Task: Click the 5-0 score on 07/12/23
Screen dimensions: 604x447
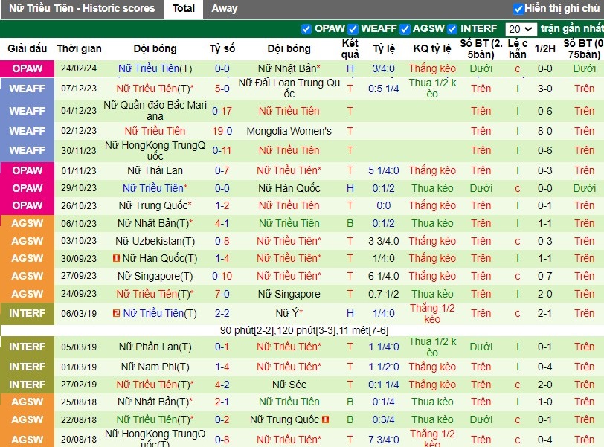Action: pyautogui.click(x=222, y=89)
